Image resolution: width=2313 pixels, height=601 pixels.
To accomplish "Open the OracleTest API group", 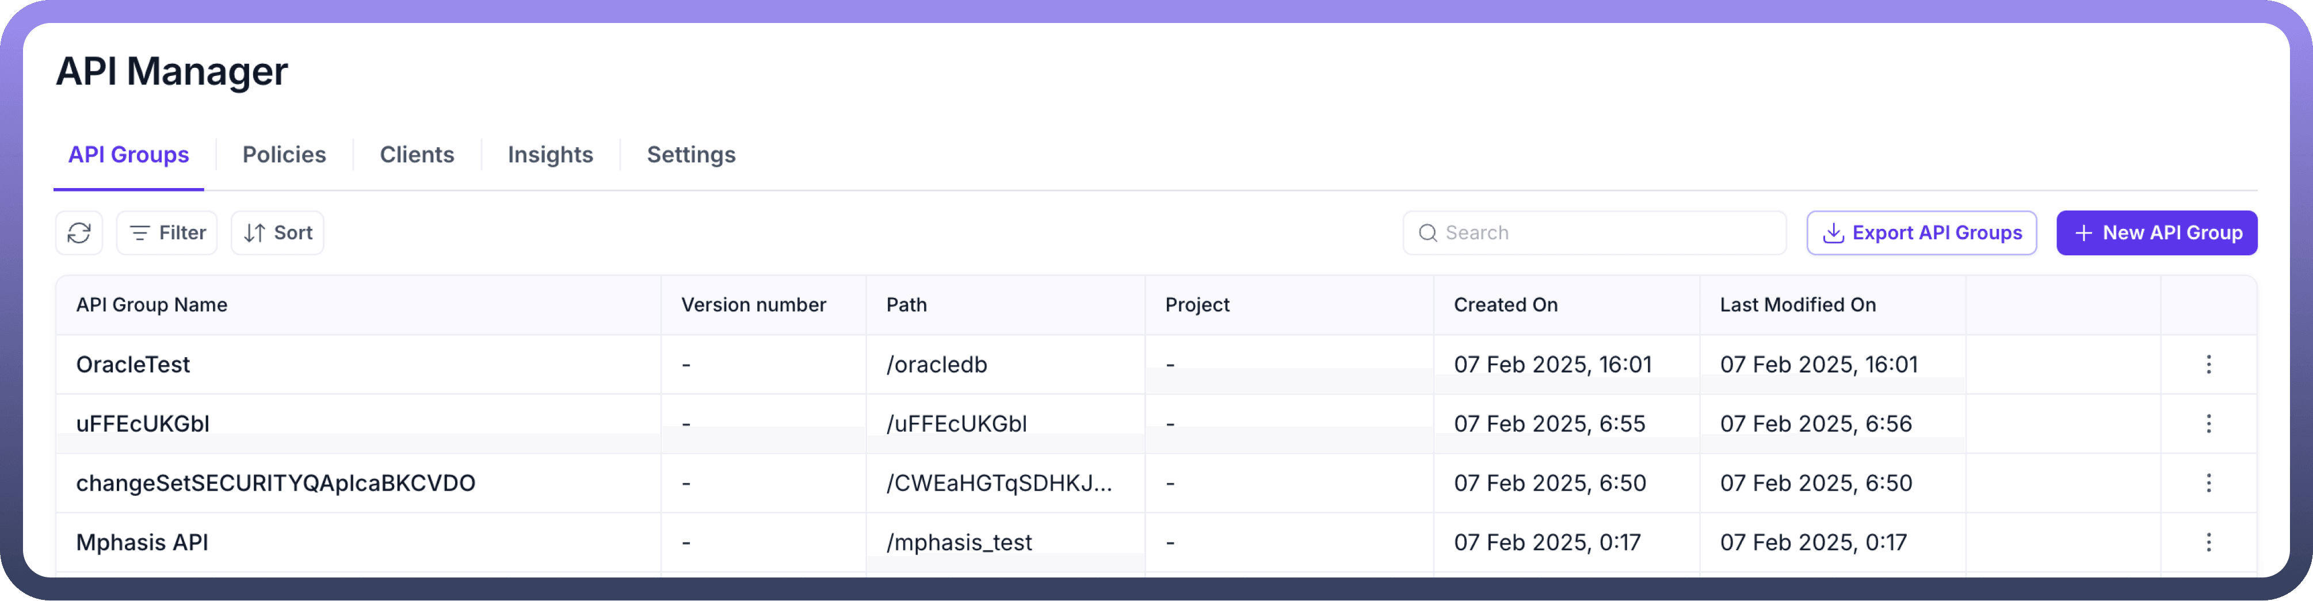I will tap(133, 364).
